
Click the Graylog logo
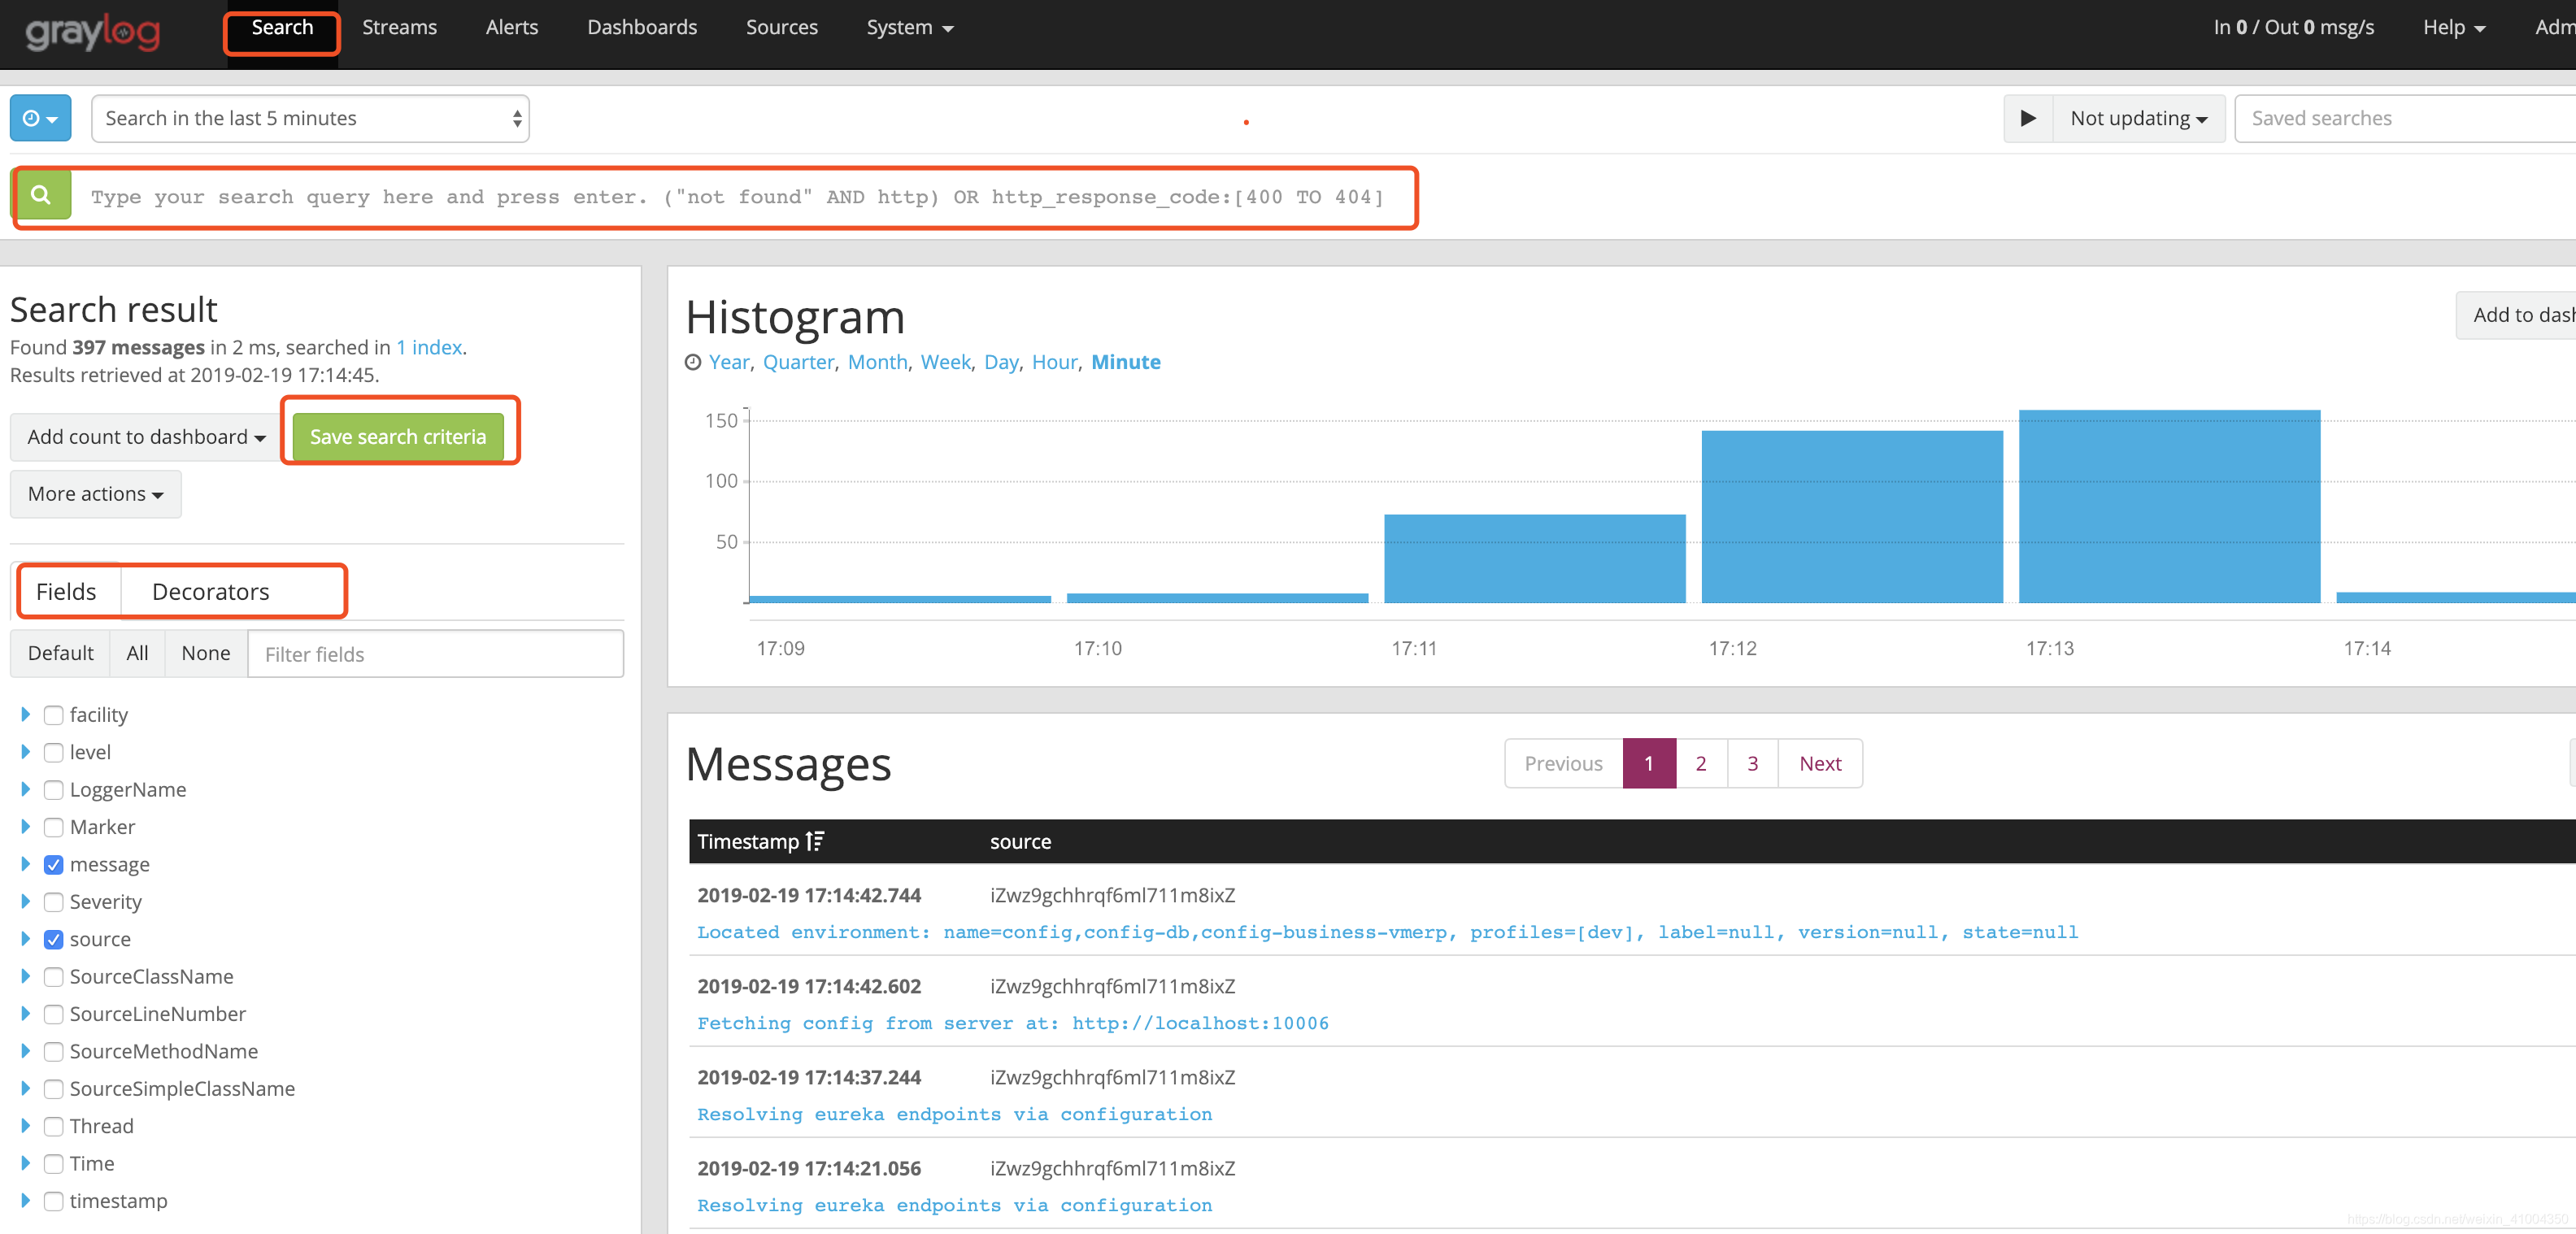92,32
